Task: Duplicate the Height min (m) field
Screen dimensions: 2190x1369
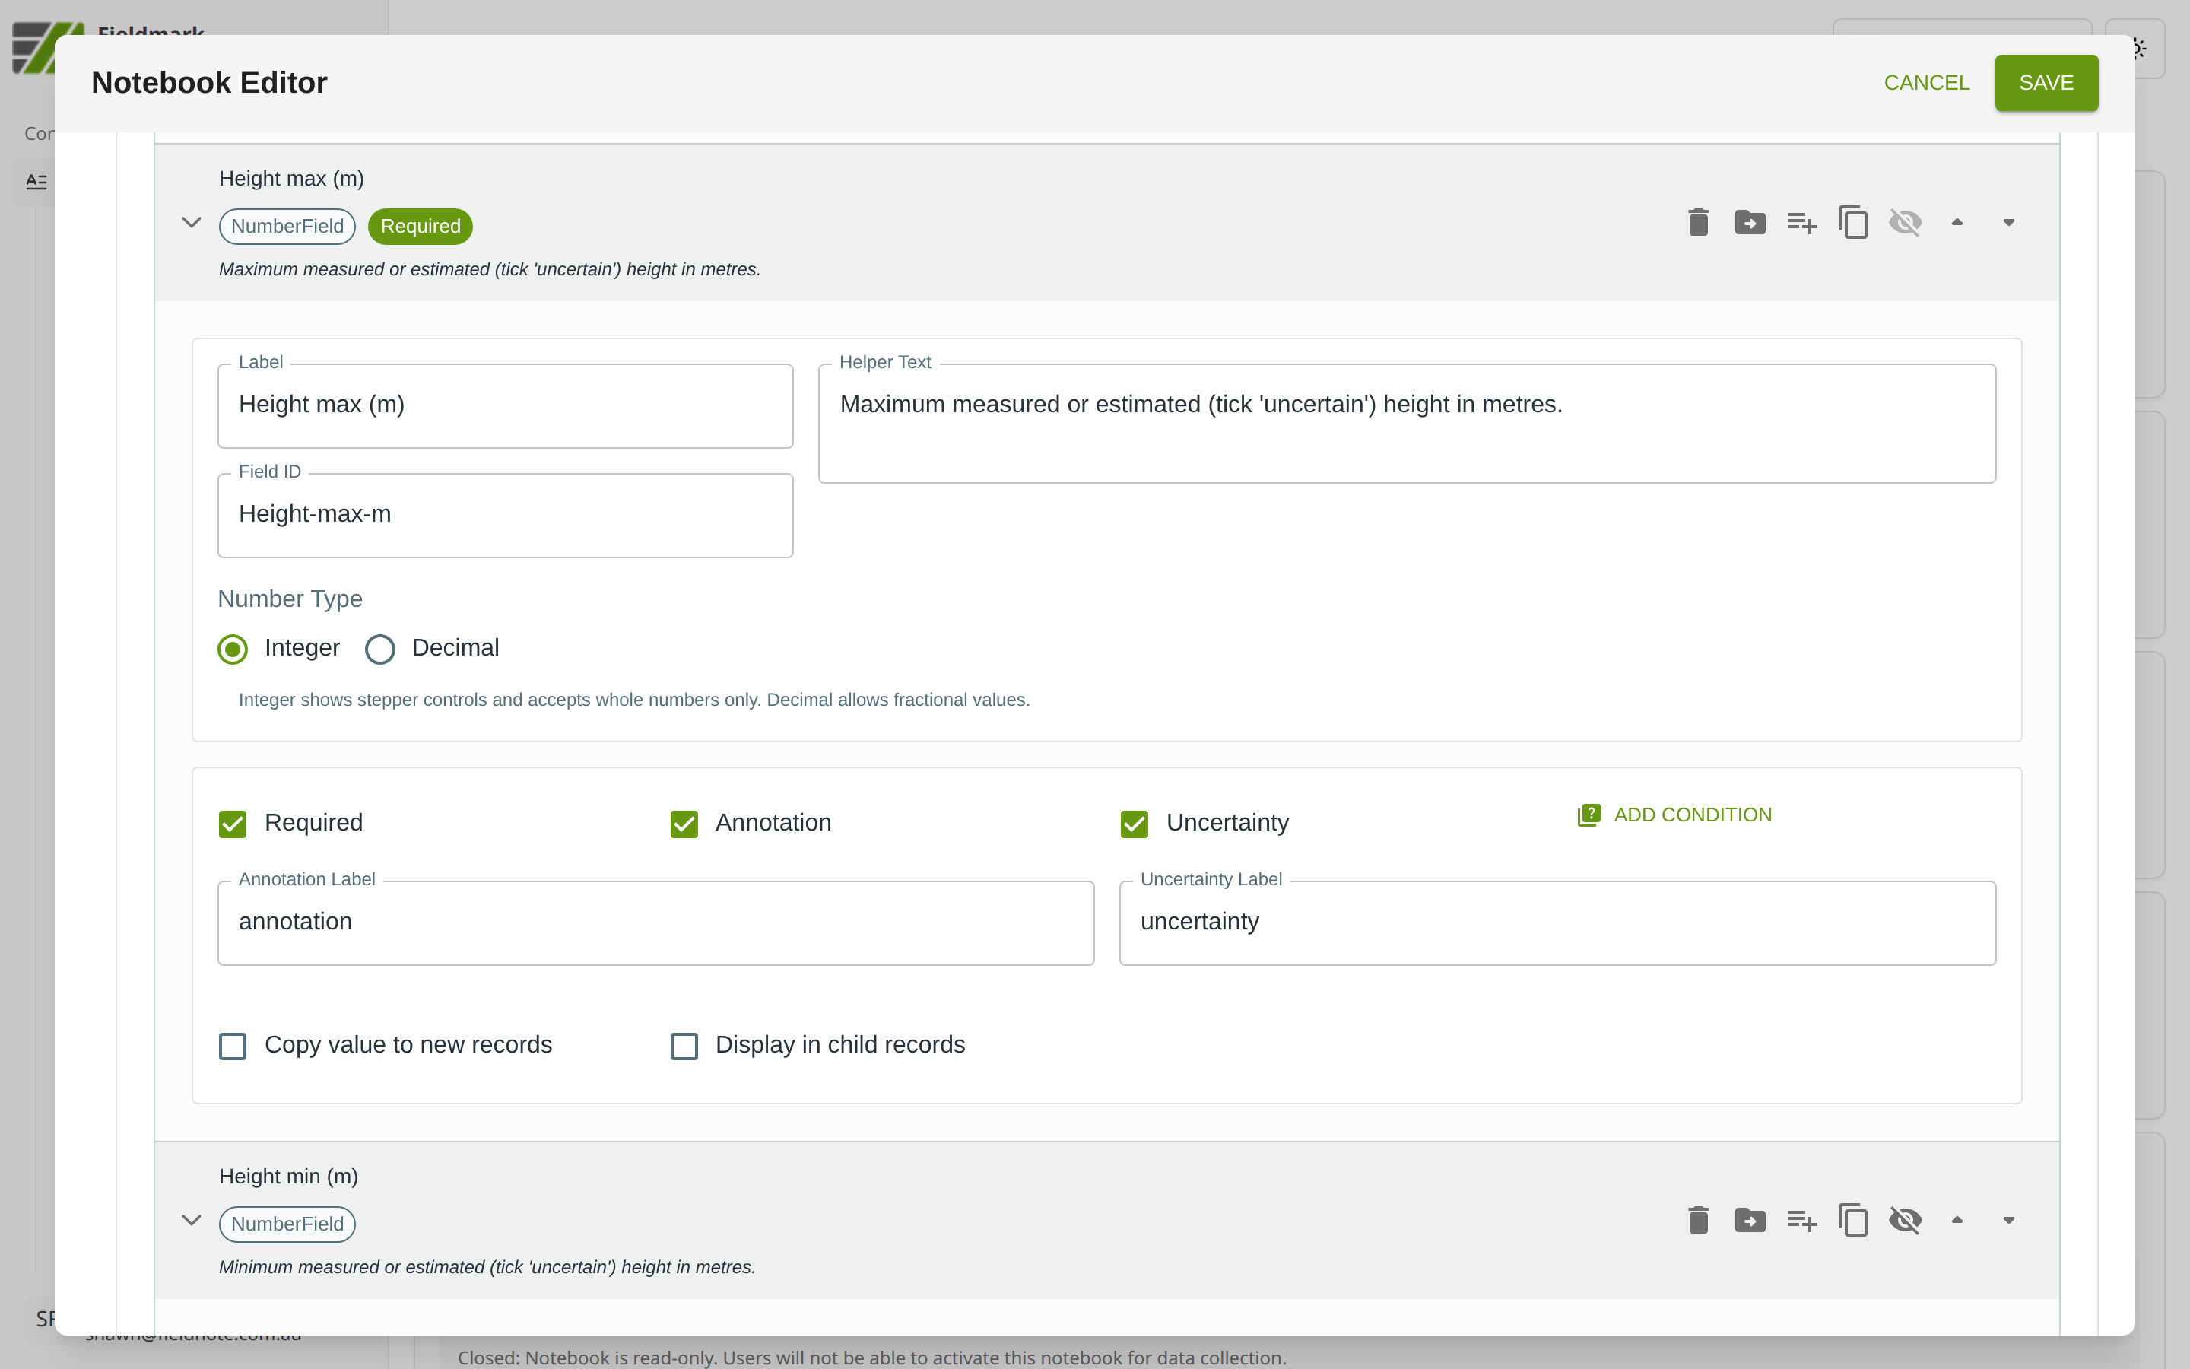Action: tap(1852, 1221)
